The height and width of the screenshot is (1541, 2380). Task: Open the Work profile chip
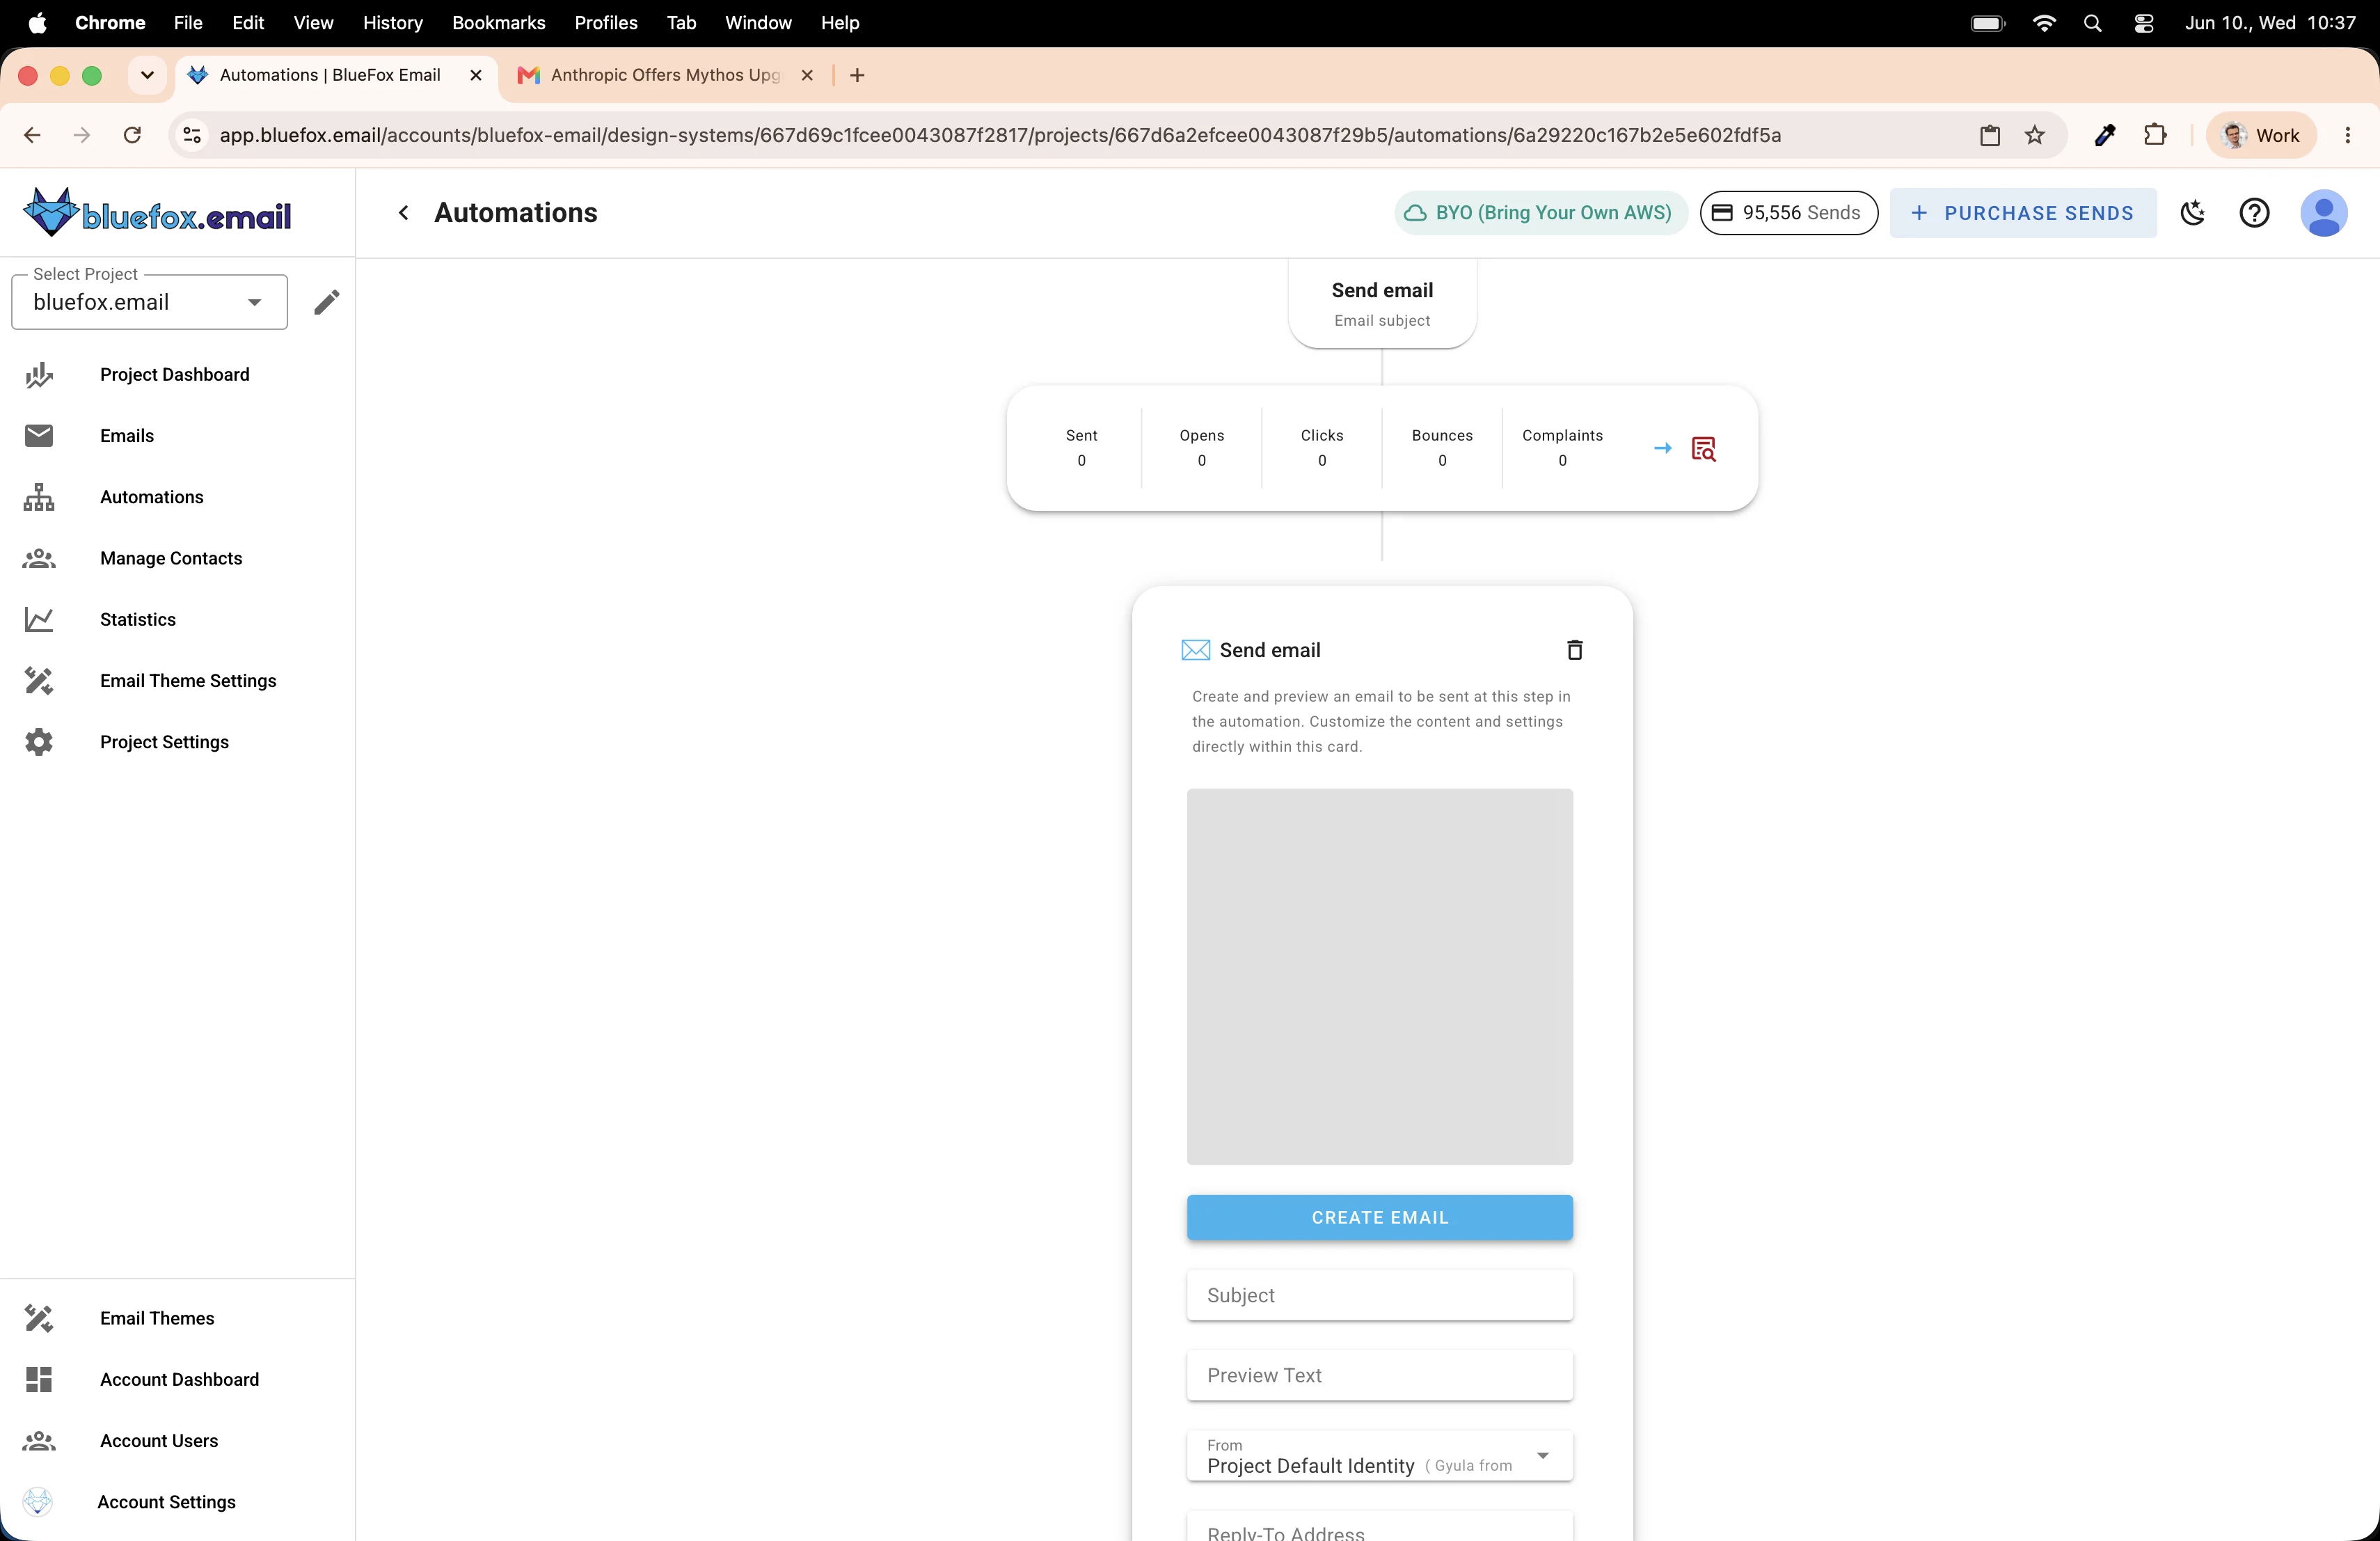tap(2260, 135)
